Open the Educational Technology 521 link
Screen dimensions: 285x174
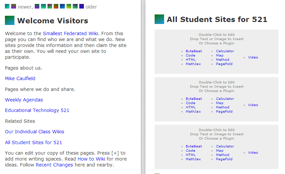37,110
